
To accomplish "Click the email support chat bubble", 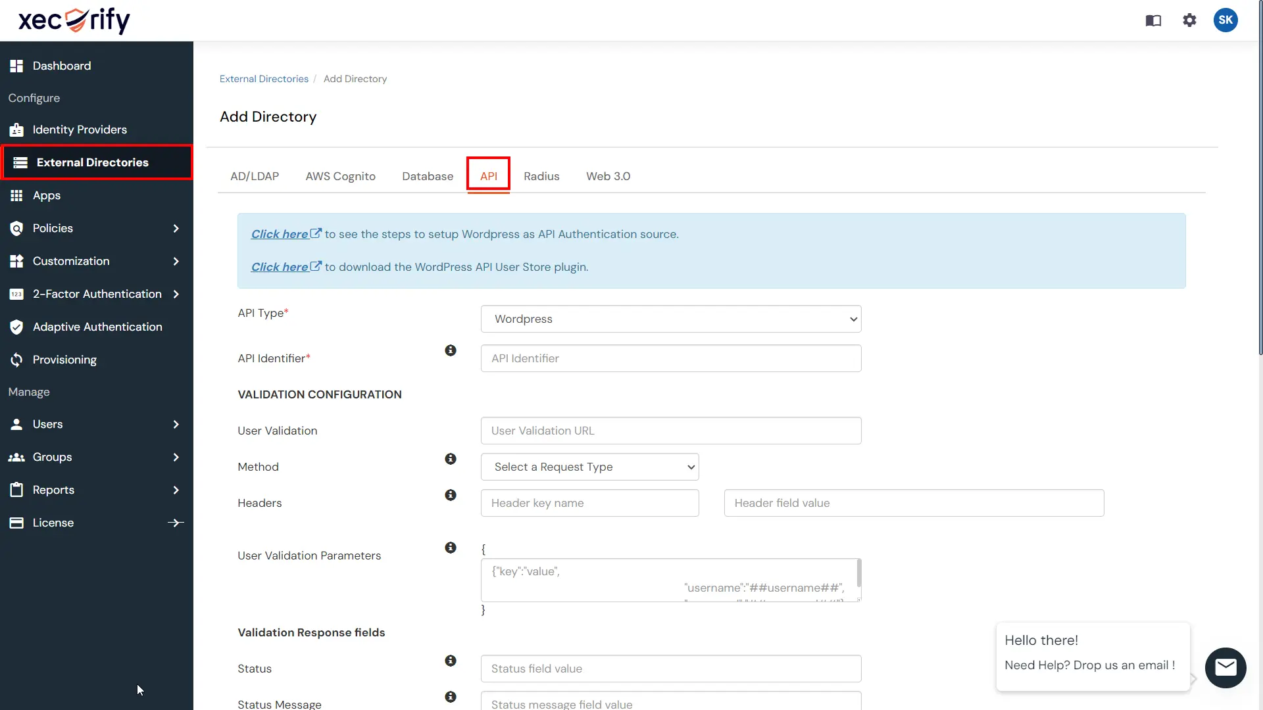I will pos(1225,667).
